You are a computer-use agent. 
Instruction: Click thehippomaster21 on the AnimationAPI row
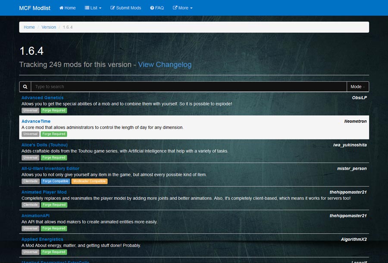[x=348, y=216]
